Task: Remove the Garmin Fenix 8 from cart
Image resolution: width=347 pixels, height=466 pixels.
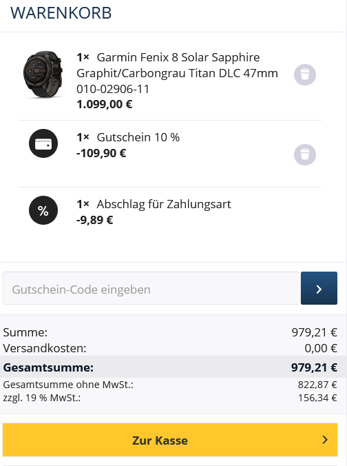Action: pyautogui.click(x=305, y=74)
